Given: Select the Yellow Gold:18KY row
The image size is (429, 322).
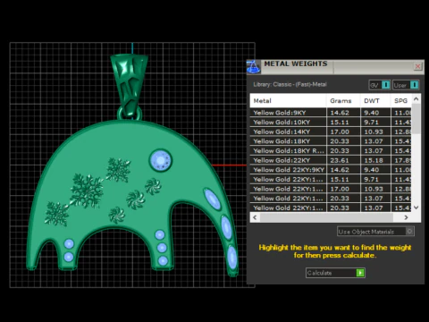Looking at the screenshot, I should click(331, 141).
